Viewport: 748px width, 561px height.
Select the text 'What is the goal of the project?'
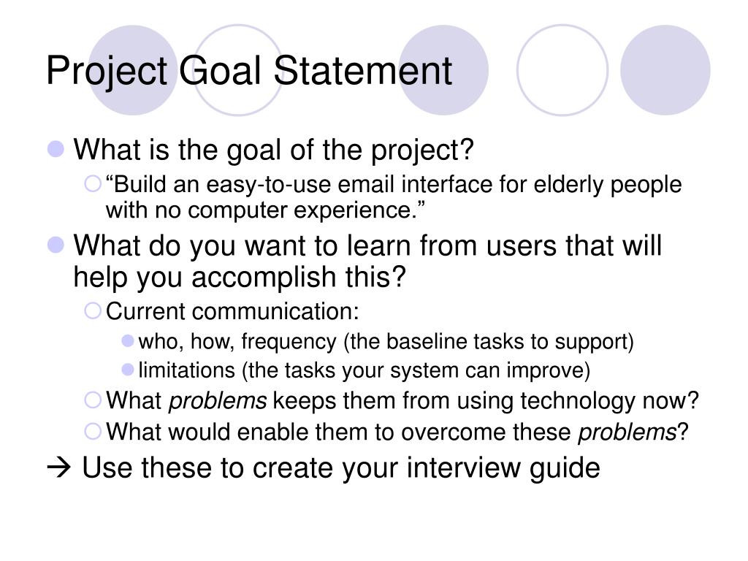[x=273, y=150]
